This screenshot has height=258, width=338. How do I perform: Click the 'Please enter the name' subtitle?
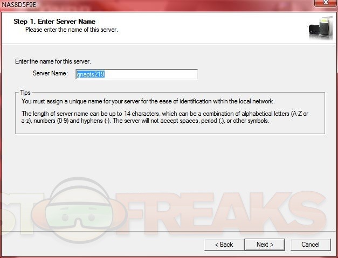(72, 30)
